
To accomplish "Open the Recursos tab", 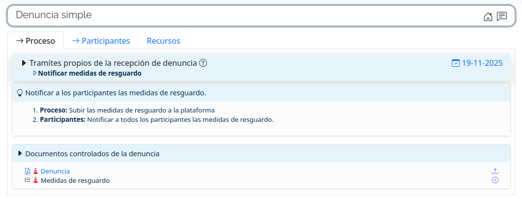I will [163, 41].
